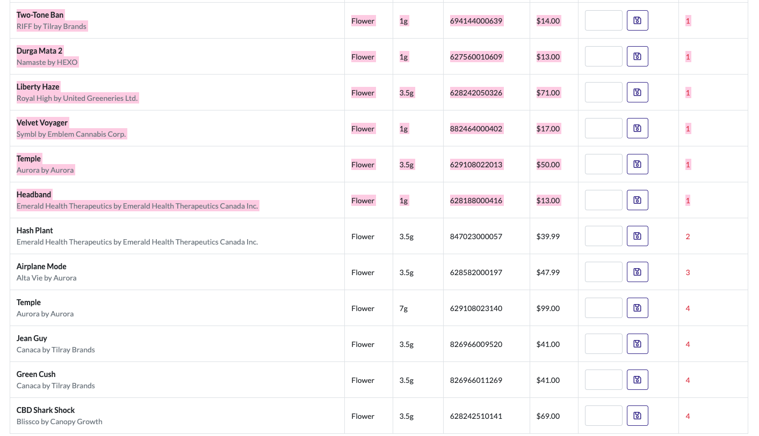Focus quantity field for Two-Tone Ban
The width and height of the screenshot is (759, 436).
tap(603, 20)
